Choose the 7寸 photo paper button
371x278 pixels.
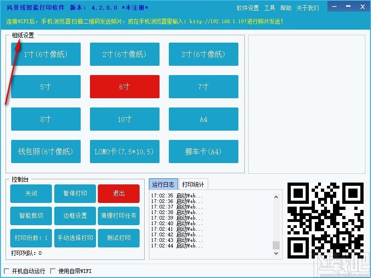[x=203, y=87]
